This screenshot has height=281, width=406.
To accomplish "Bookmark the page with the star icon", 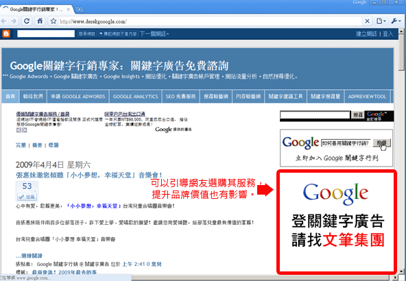I will pos(53,21).
